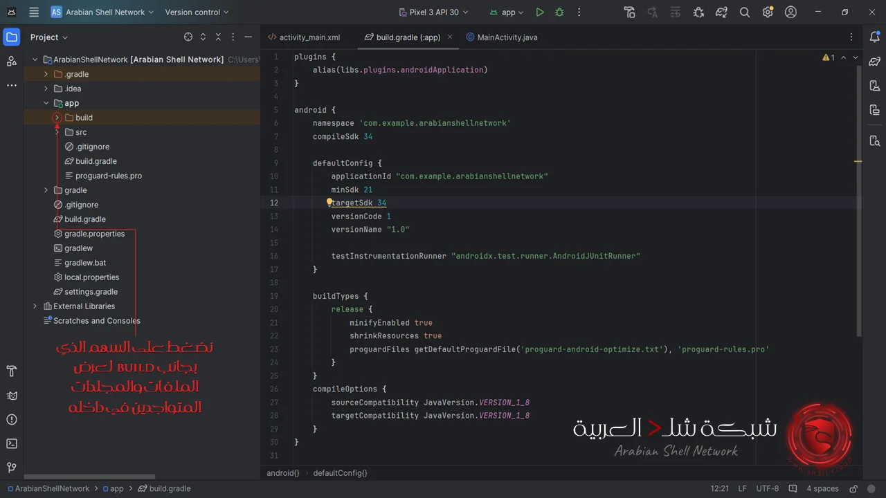The width and height of the screenshot is (886, 498).
Task: Open the Git version control tool window
Action: pos(12,468)
